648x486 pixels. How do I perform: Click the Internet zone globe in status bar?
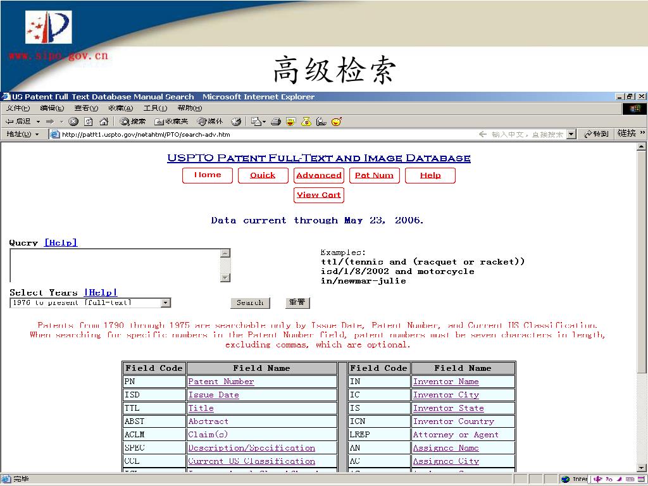pyautogui.click(x=565, y=480)
